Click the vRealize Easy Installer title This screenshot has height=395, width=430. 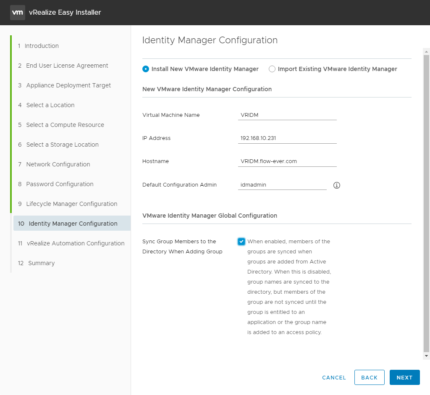coord(65,12)
